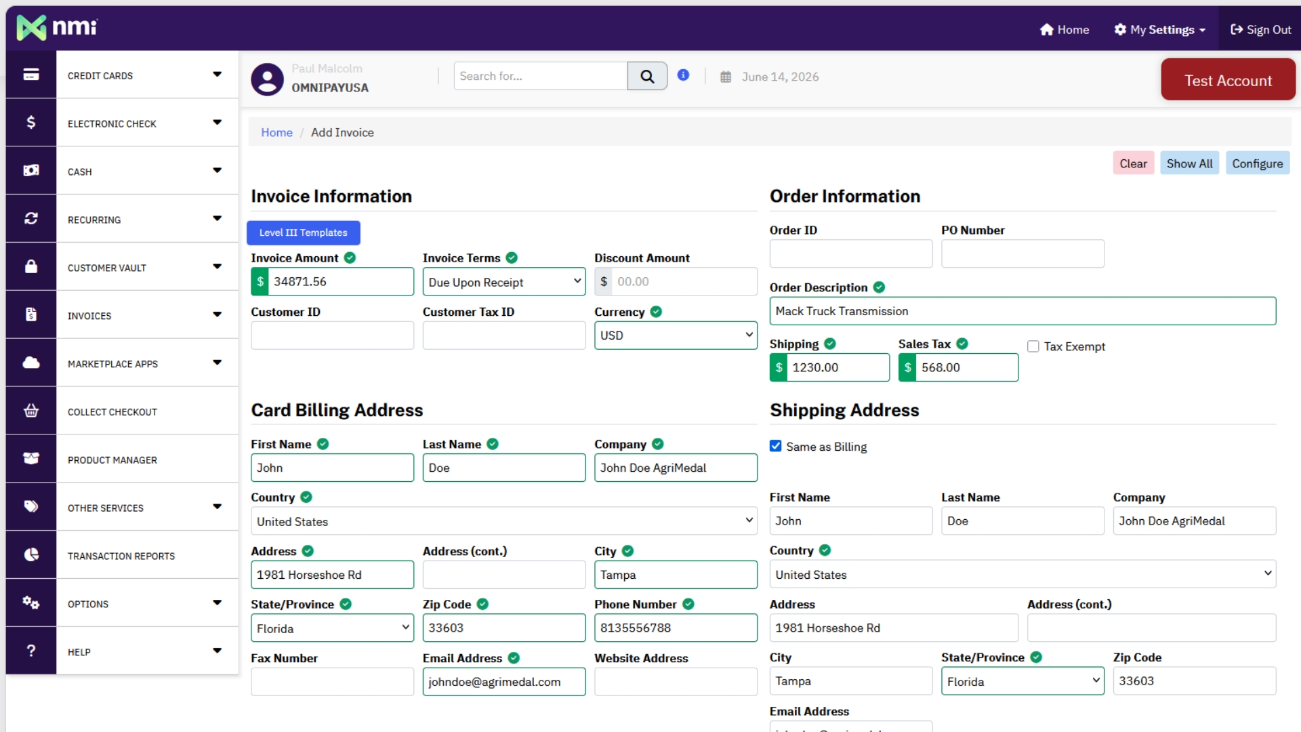Click the Level III Templates button

pos(303,232)
